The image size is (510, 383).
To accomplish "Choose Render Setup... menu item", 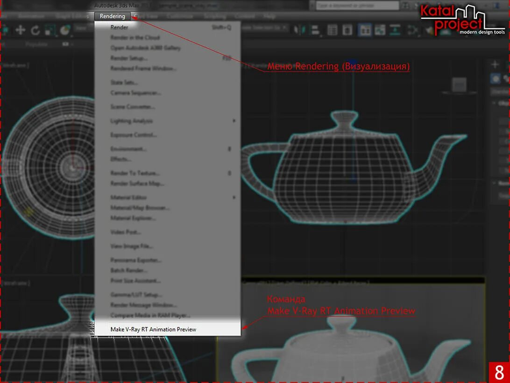I will tap(168, 58).
